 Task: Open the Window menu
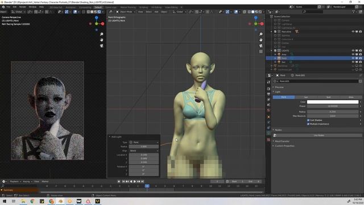pyautogui.click(x=32, y=7)
